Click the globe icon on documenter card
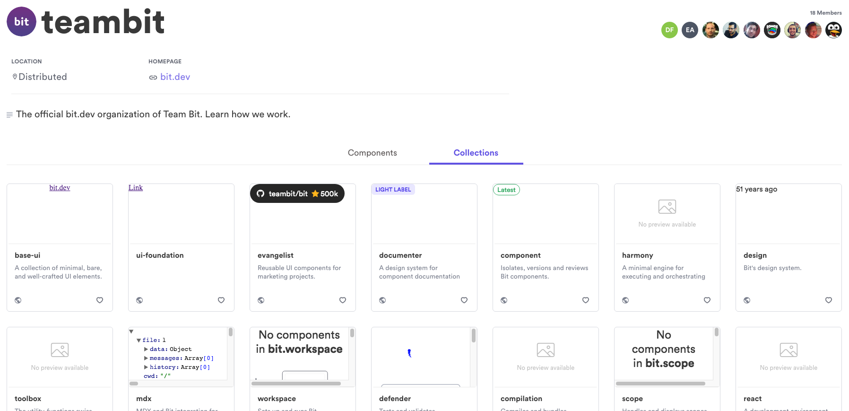The height and width of the screenshot is (411, 849). point(382,300)
